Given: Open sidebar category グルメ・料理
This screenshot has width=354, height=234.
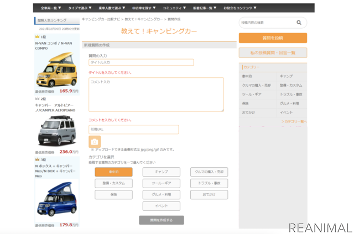Looking at the screenshot, I should point(289,104).
